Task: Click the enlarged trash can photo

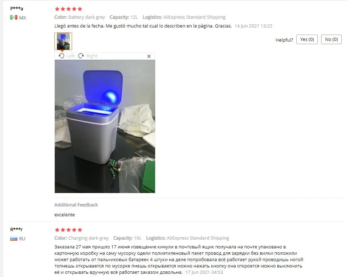Action: pos(105,126)
